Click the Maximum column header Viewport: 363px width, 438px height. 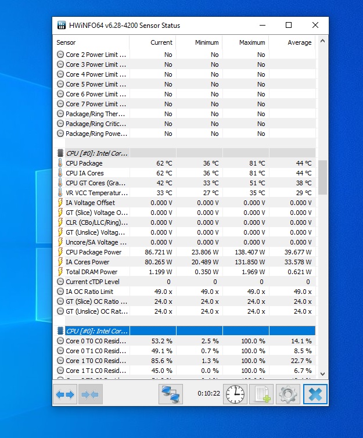[x=246, y=42]
